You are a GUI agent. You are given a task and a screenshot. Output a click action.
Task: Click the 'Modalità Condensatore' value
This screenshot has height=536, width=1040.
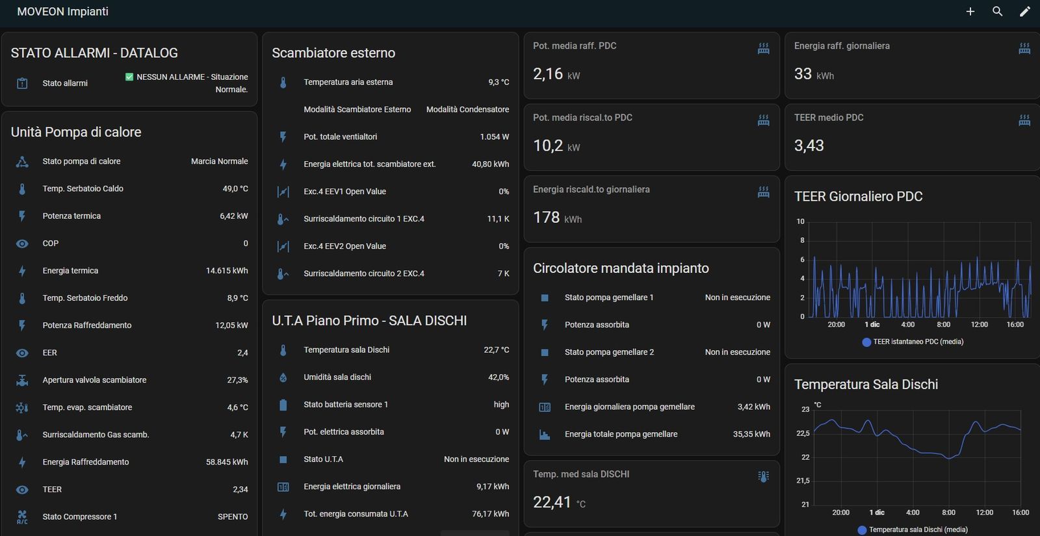point(468,109)
